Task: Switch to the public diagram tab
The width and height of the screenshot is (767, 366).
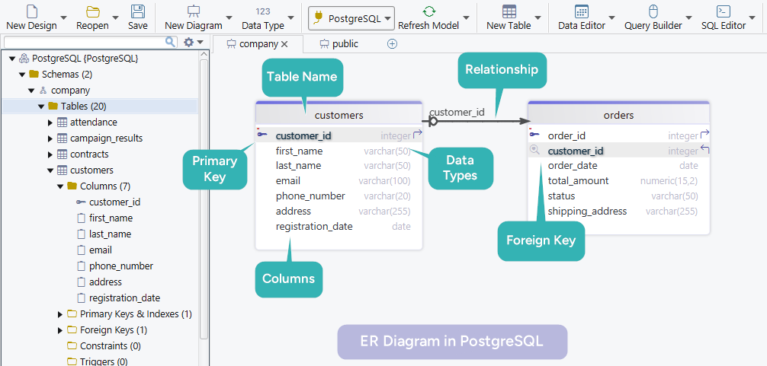Action: click(x=339, y=44)
